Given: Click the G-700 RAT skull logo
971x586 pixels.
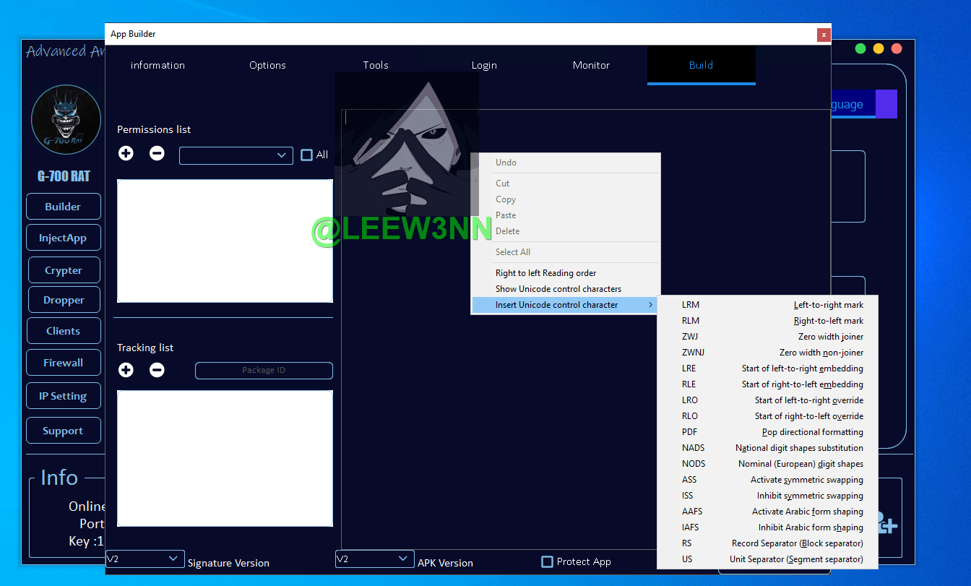Looking at the screenshot, I should [66, 120].
